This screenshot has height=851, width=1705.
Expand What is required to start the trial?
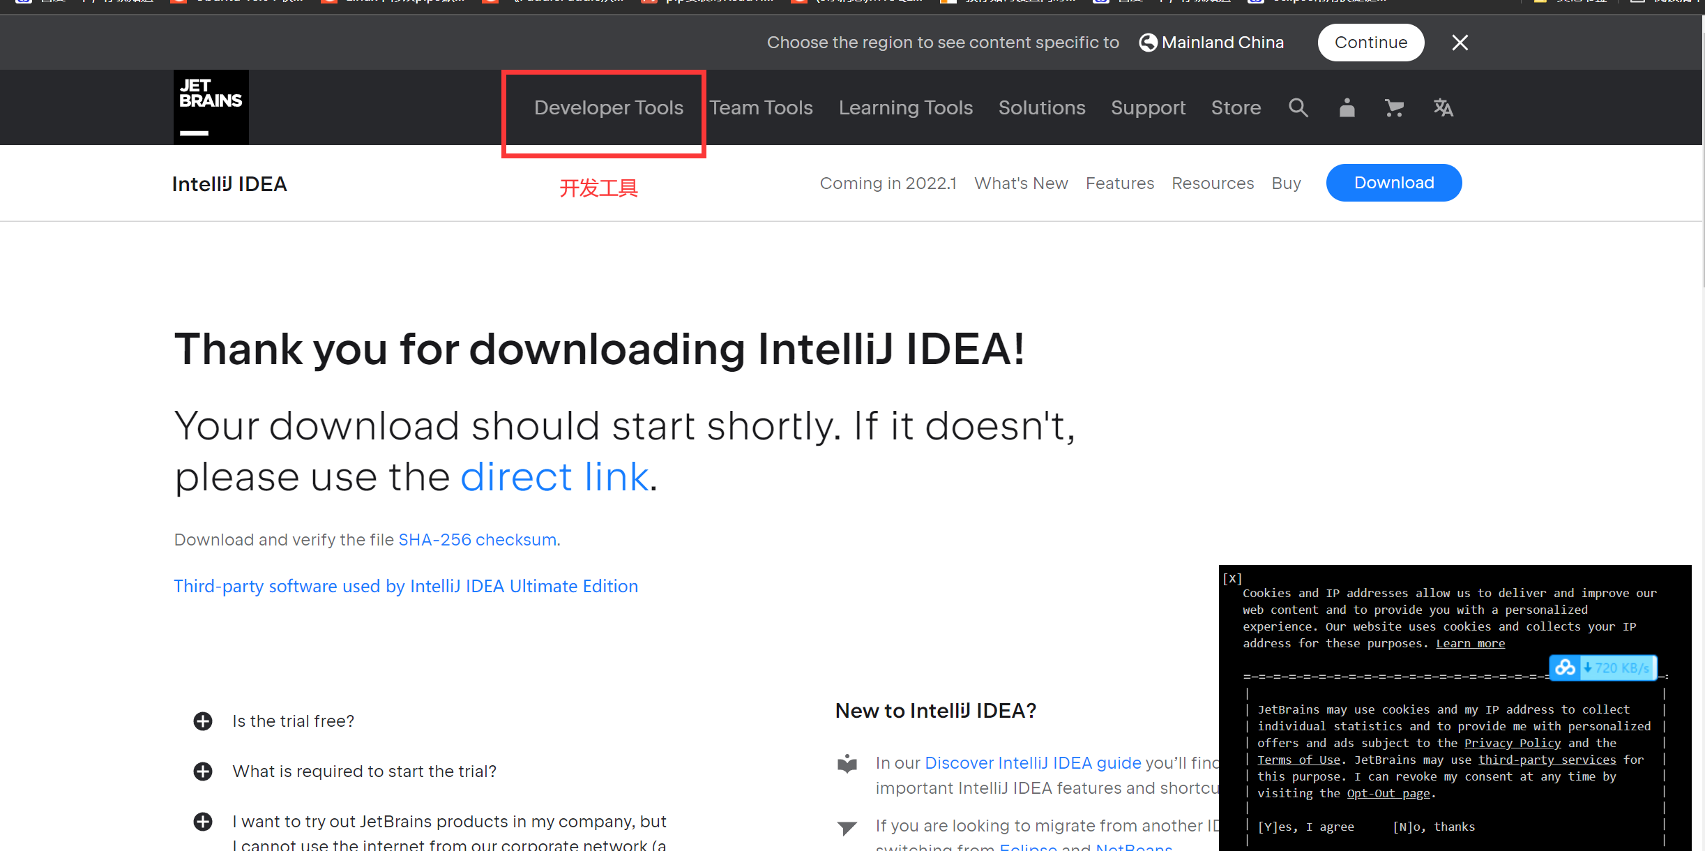click(202, 771)
